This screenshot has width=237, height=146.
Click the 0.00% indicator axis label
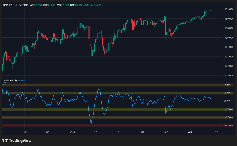coord(228,101)
